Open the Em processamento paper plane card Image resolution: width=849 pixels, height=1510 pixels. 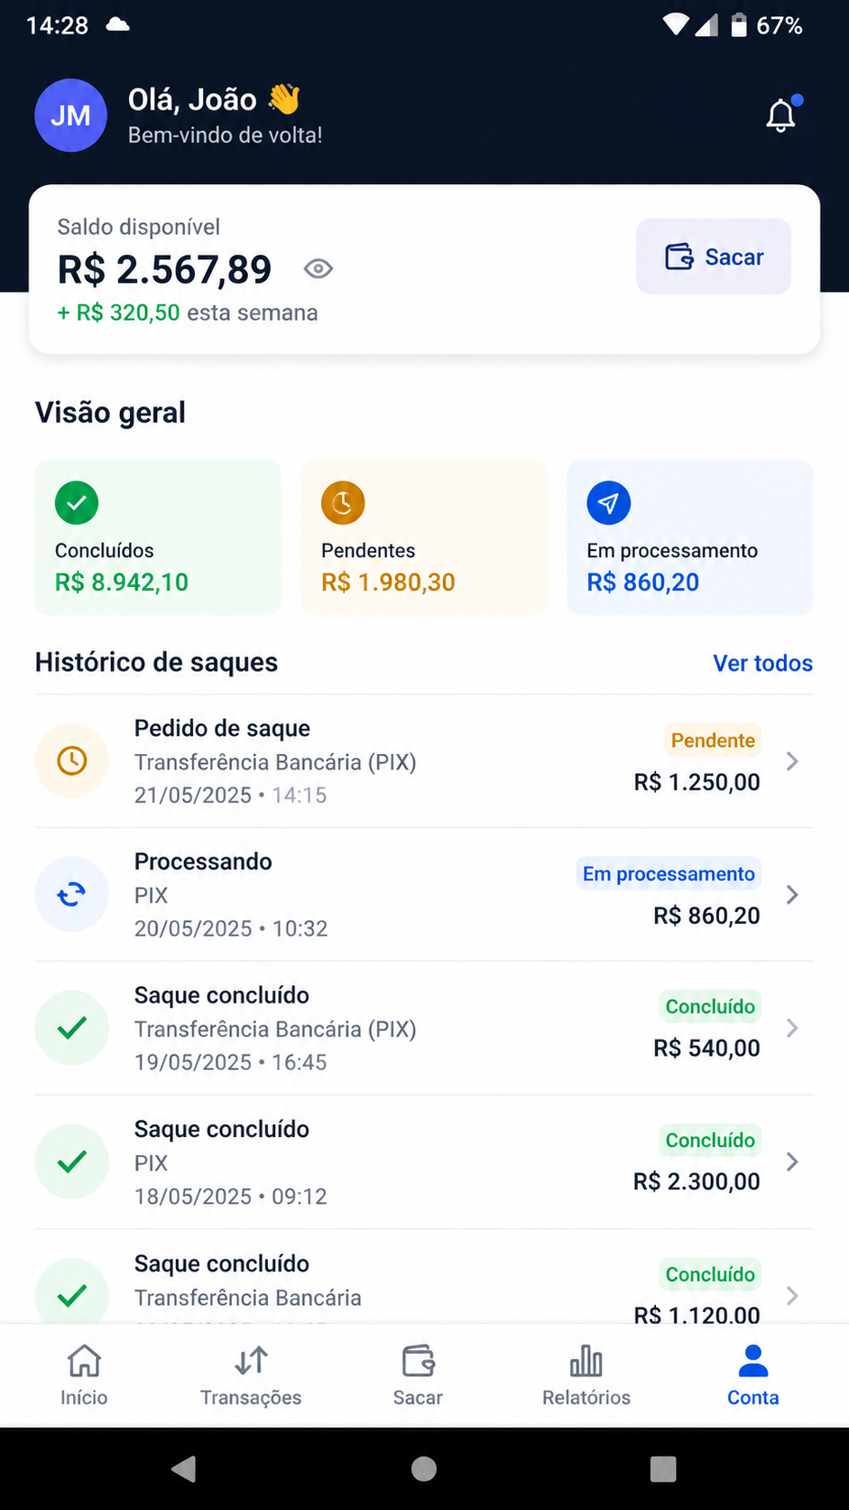click(690, 537)
